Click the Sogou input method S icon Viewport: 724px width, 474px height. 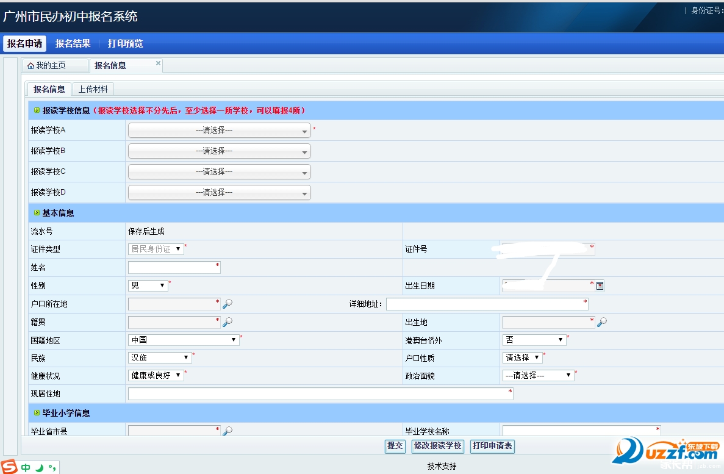(9, 467)
